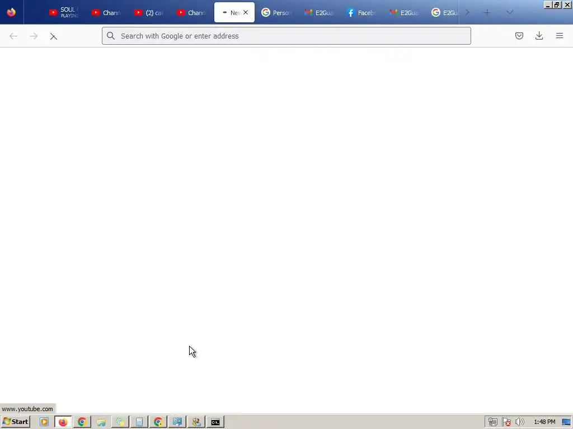Viewport: 573px width, 429px height.
Task: Click the 1:48 PM clock
Action: tap(544, 422)
